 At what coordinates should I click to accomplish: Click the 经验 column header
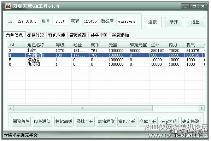(x=80, y=45)
